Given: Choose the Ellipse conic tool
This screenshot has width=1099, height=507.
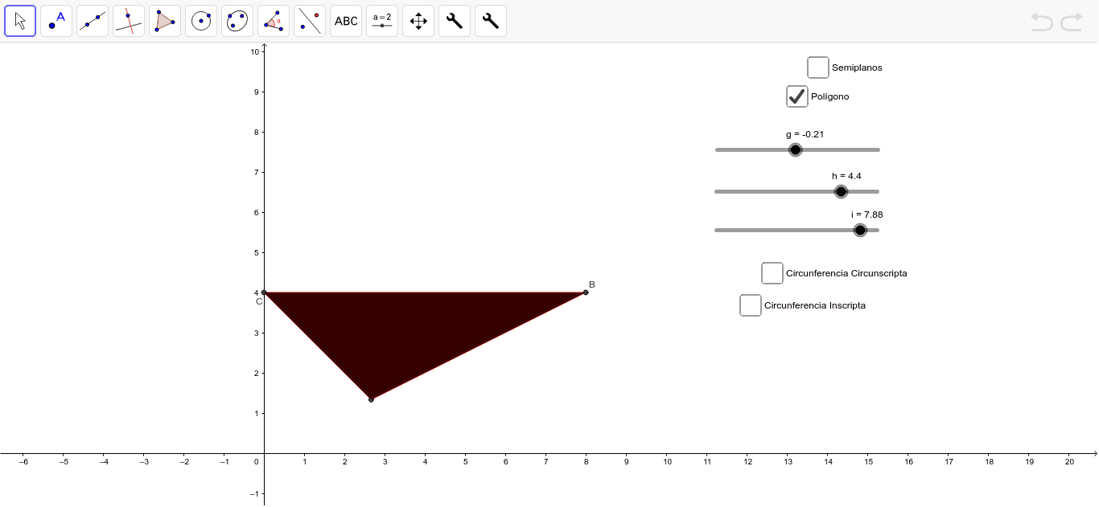Looking at the screenshot, I should pos(237,21).
